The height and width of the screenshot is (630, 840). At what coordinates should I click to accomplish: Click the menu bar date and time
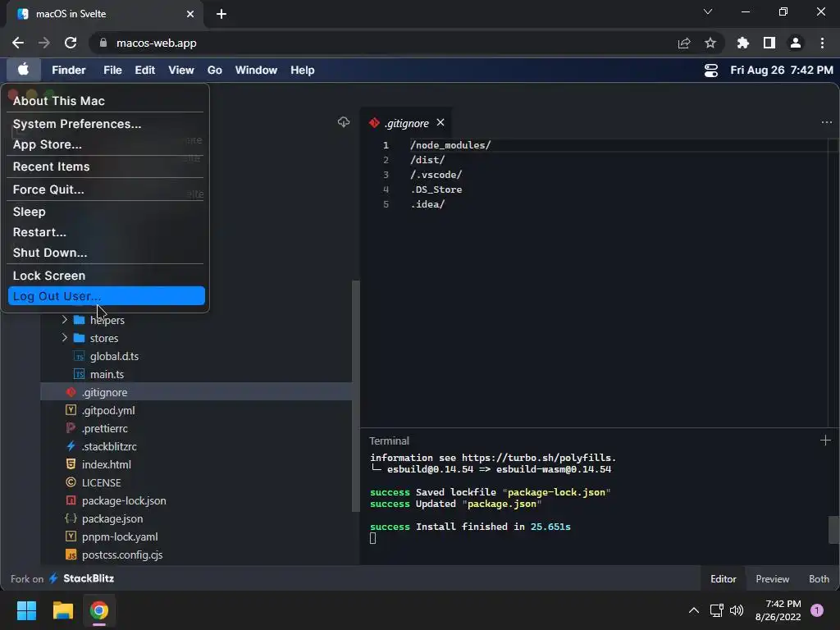tap(782, 71)
